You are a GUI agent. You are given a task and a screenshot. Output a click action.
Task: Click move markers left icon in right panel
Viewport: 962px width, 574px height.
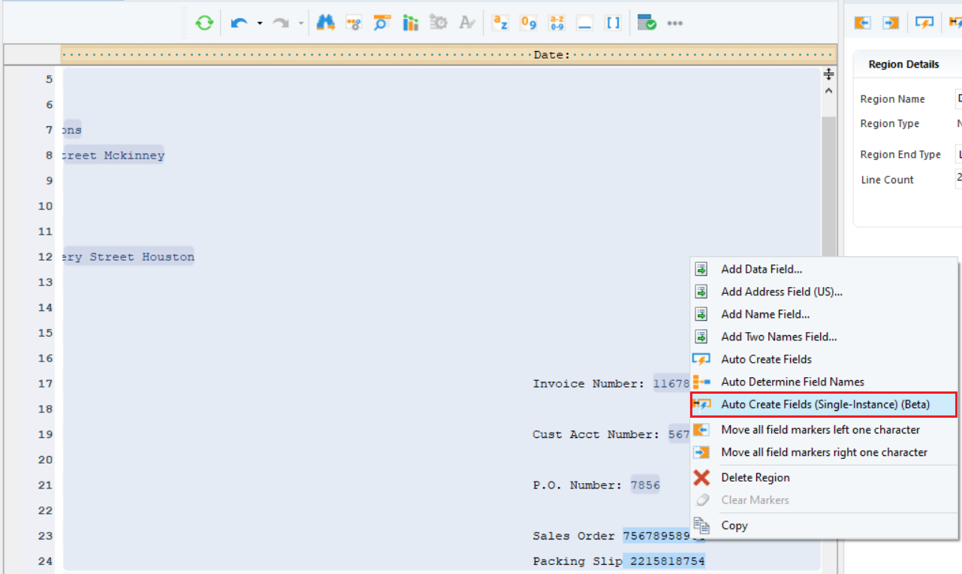click(862, 23)
